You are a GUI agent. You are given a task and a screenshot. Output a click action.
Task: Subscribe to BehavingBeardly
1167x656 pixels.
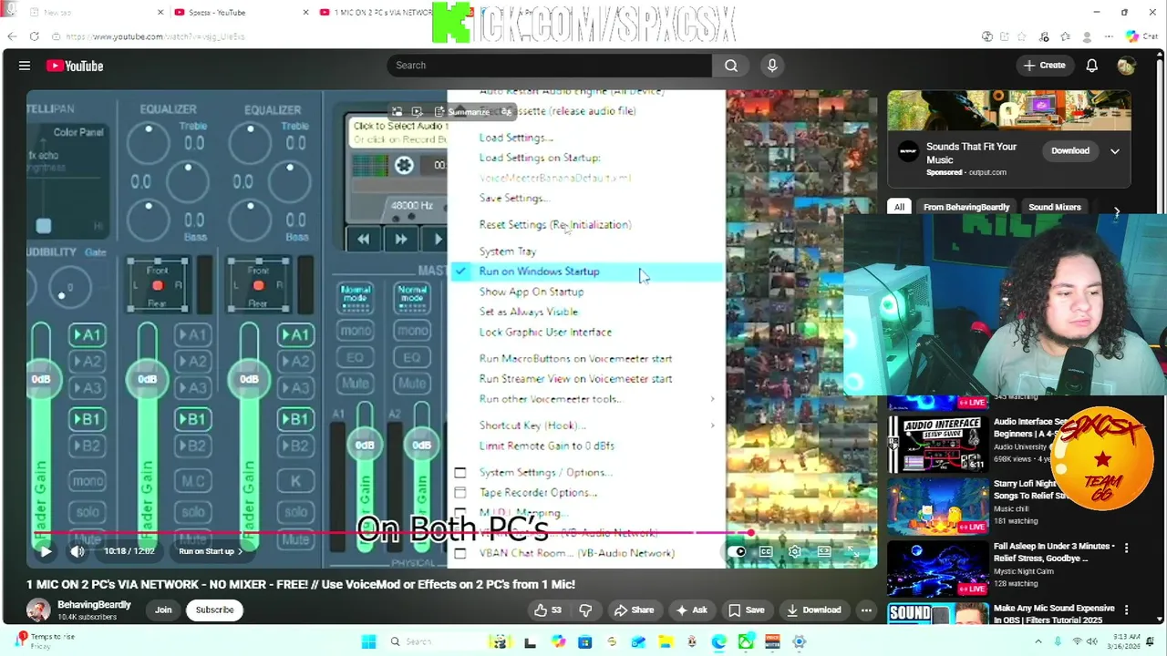click(214, 610)
